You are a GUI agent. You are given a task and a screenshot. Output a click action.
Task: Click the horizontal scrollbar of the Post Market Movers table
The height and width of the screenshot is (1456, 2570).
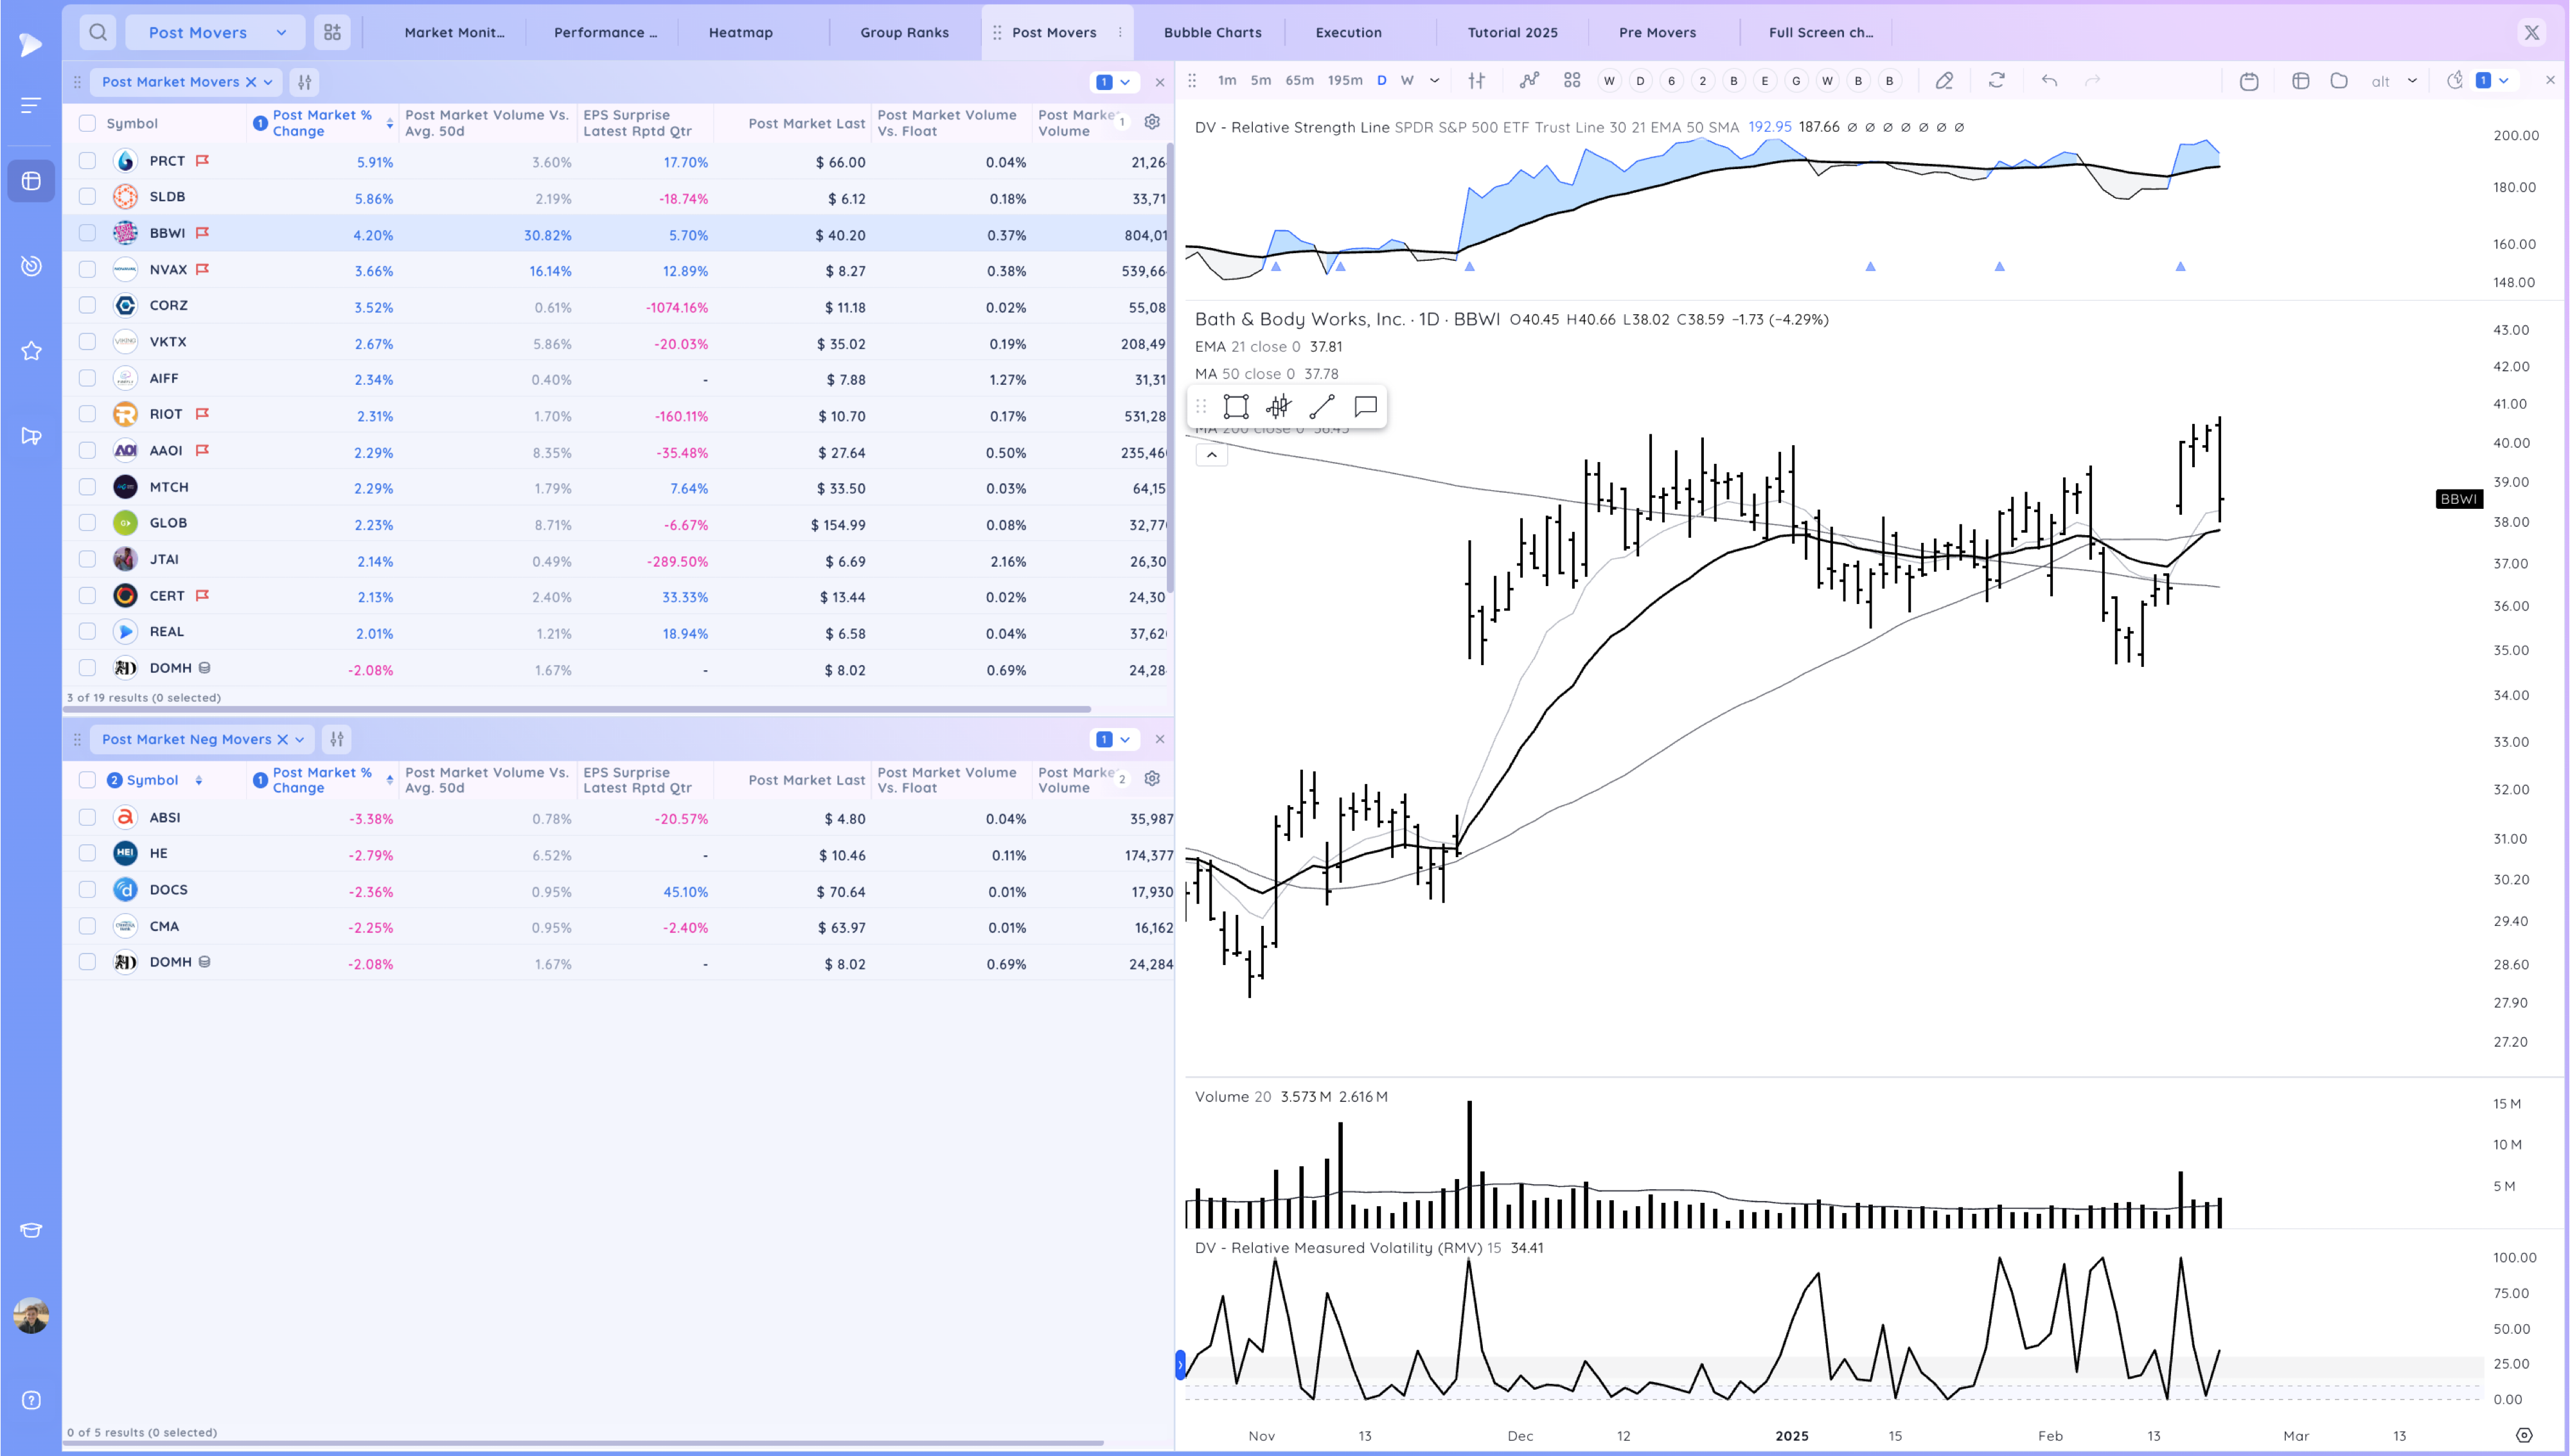click(x=578, y=709)
